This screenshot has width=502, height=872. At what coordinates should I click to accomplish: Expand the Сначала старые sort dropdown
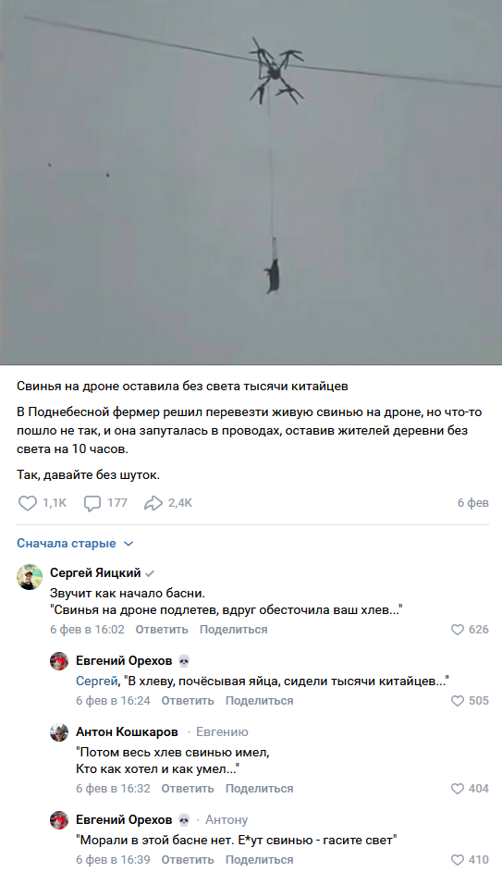75,544
